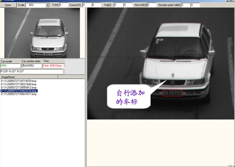Click the second Number plate fail(4) field
The width and height of the screenshot is (235, 167).
tap(195, 5)
